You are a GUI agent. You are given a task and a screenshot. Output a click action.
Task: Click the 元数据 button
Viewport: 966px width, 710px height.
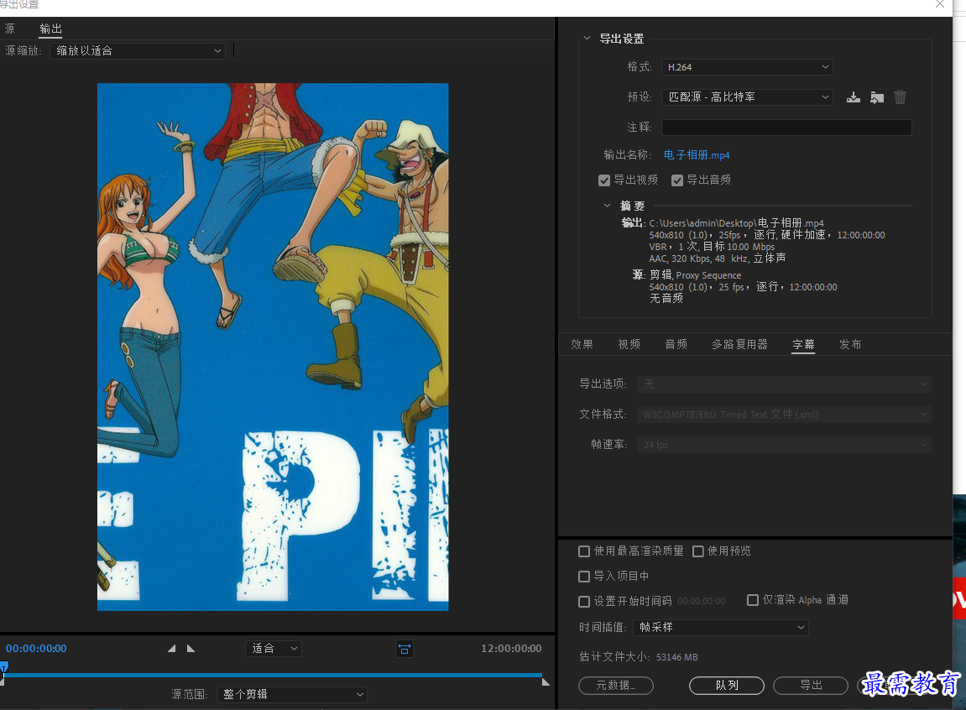(615, 686)
